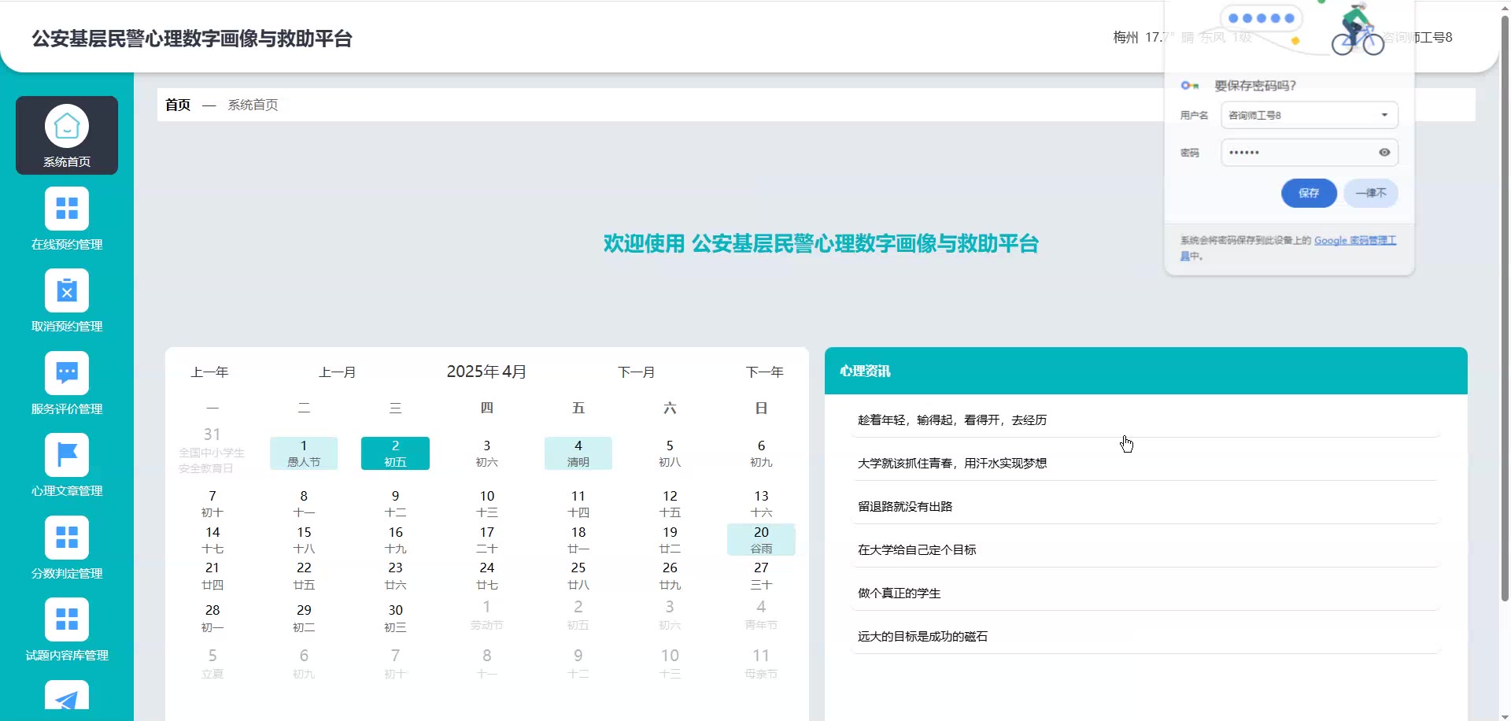Open 试题内容库管理 grid icon
The width and height of the screenshot is (1511, 721).
67,619
